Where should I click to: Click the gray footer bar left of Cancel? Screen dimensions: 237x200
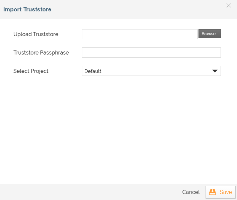tap(91, 192)
